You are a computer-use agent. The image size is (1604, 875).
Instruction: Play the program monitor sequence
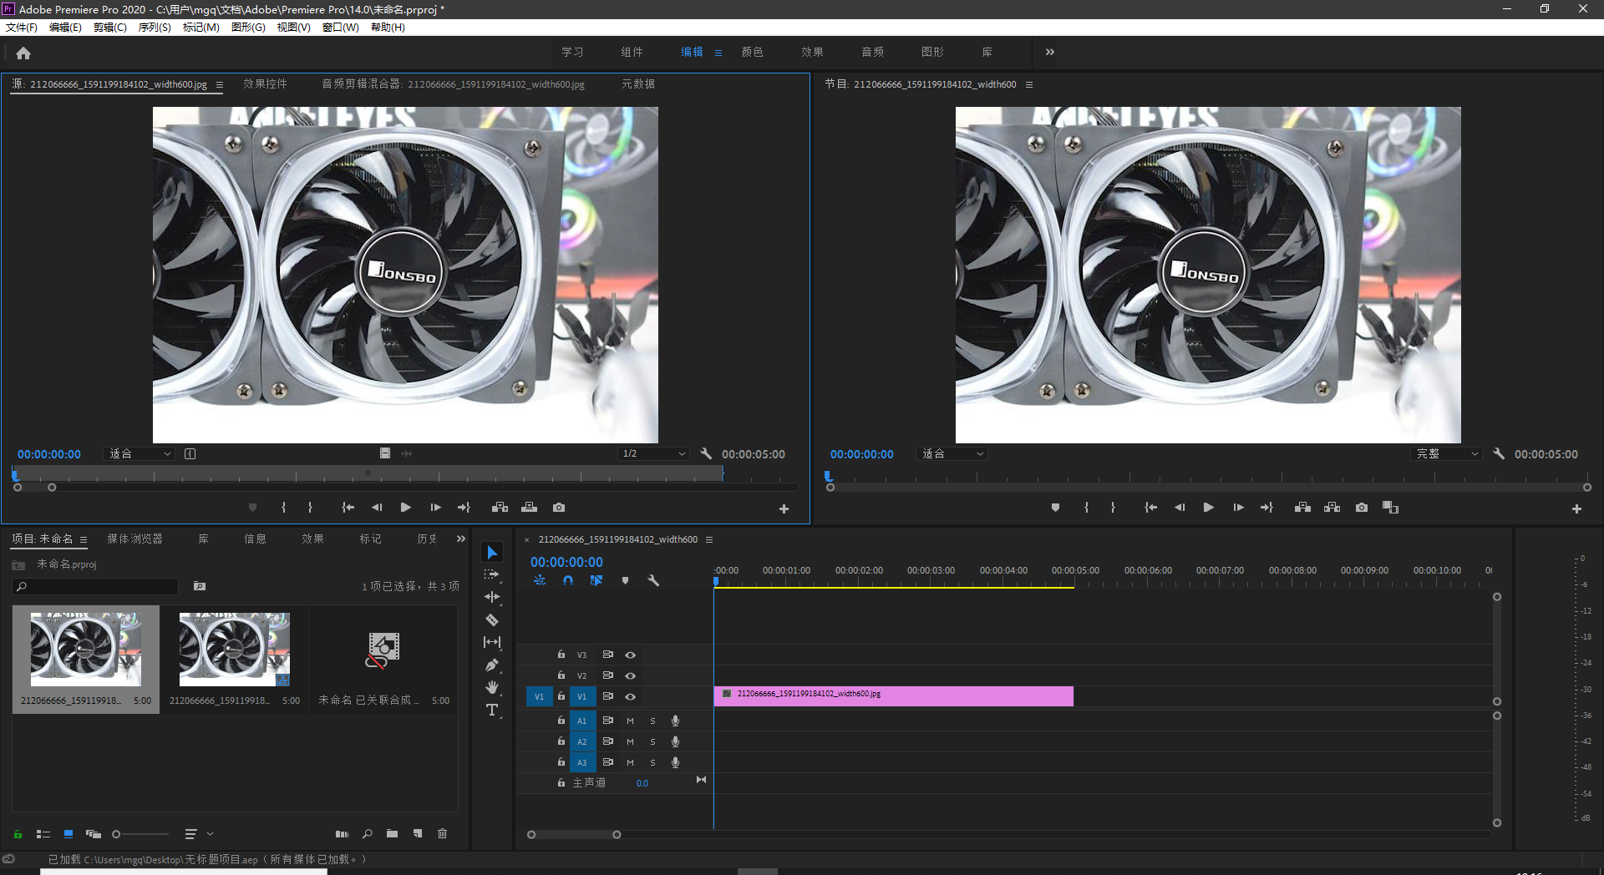tap(1208, 508)
